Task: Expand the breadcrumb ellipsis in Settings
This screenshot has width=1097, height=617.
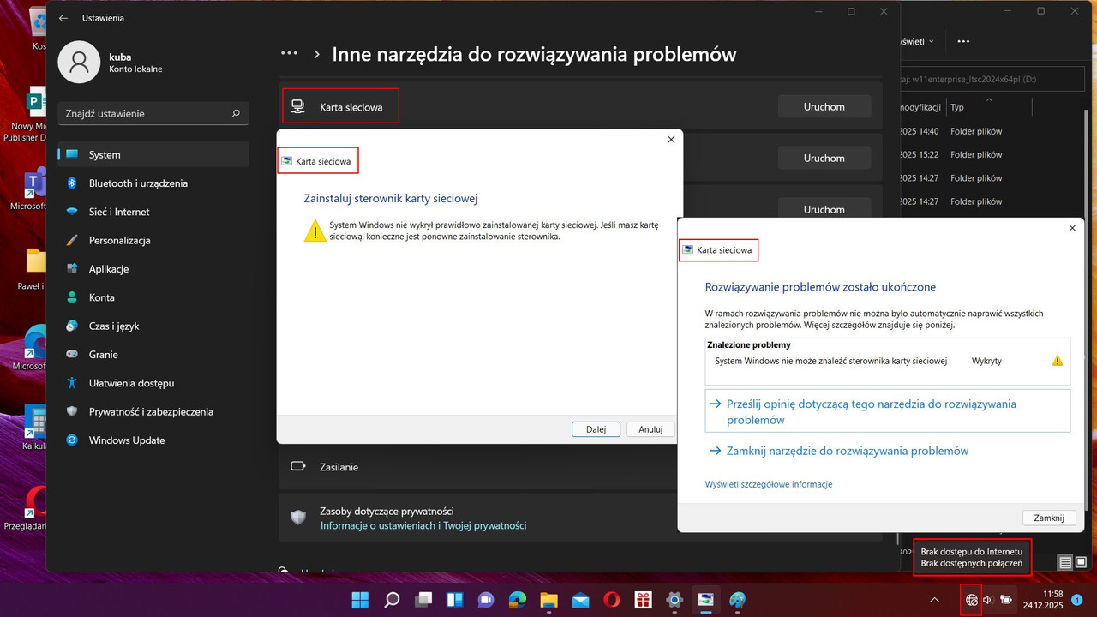Action: tap(290, 53)
